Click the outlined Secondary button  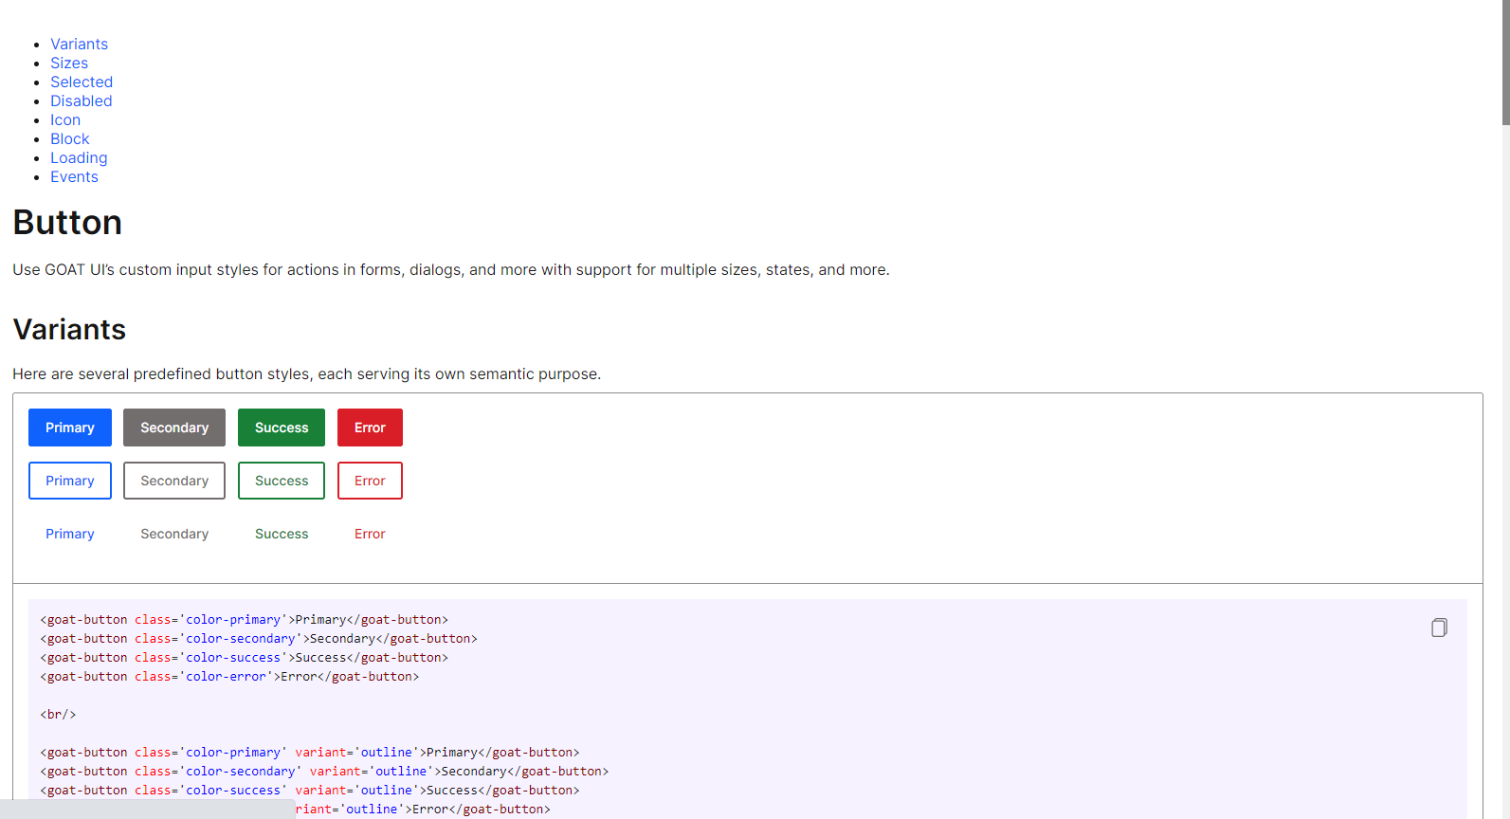[174, 481]
